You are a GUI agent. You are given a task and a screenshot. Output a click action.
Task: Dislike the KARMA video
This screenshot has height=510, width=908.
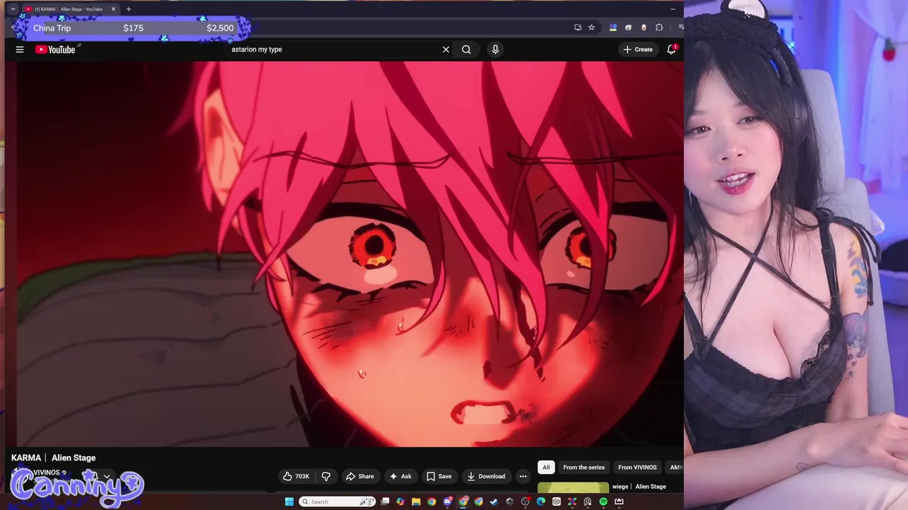326,476
